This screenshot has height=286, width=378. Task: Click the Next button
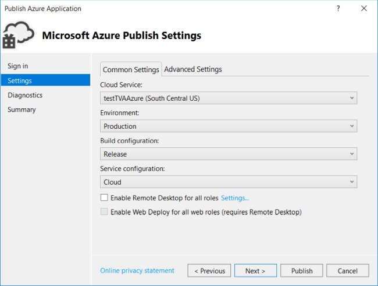255,270
